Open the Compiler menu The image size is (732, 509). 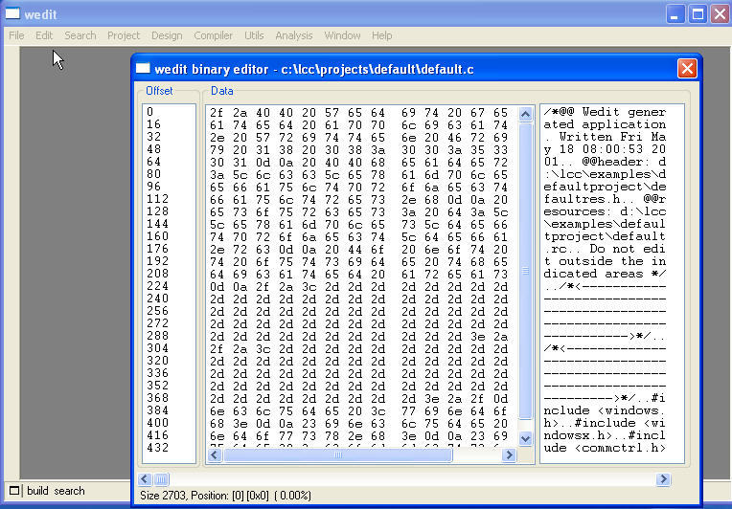pyautogui.click(x=214, y=35)
